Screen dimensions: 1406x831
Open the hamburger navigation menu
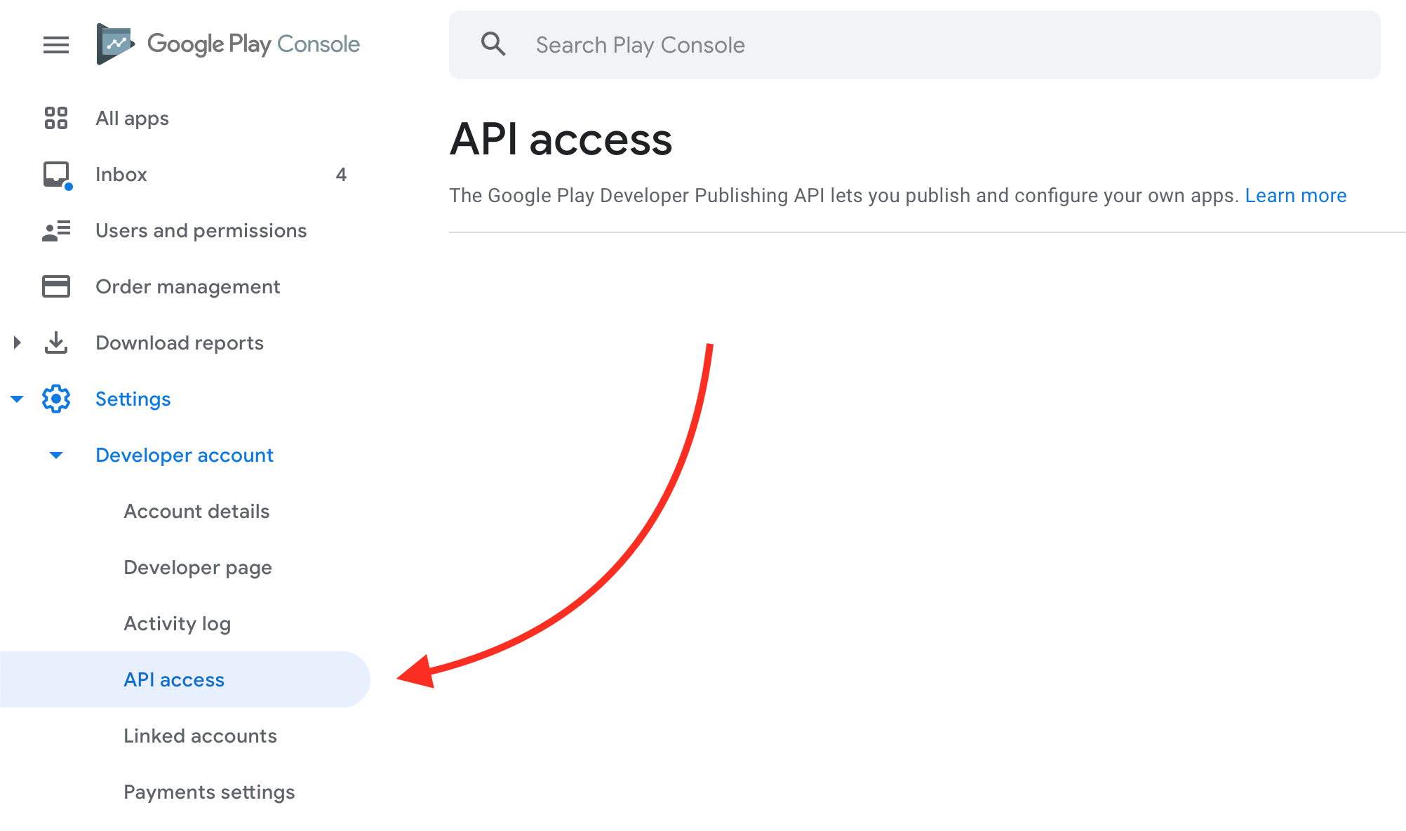click(x=56, y=45)
